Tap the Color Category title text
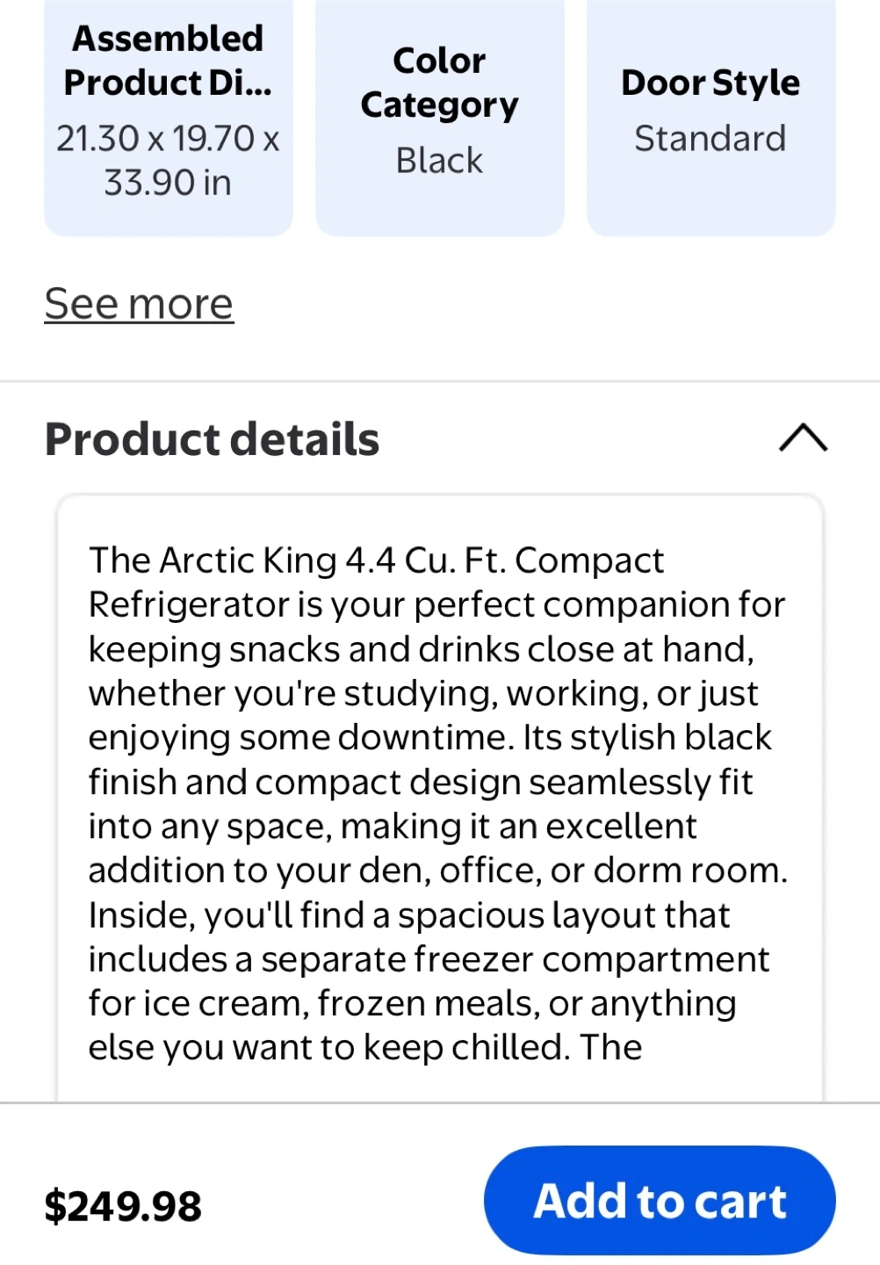Screen dimensions: 880x1265 pos(439,83)
